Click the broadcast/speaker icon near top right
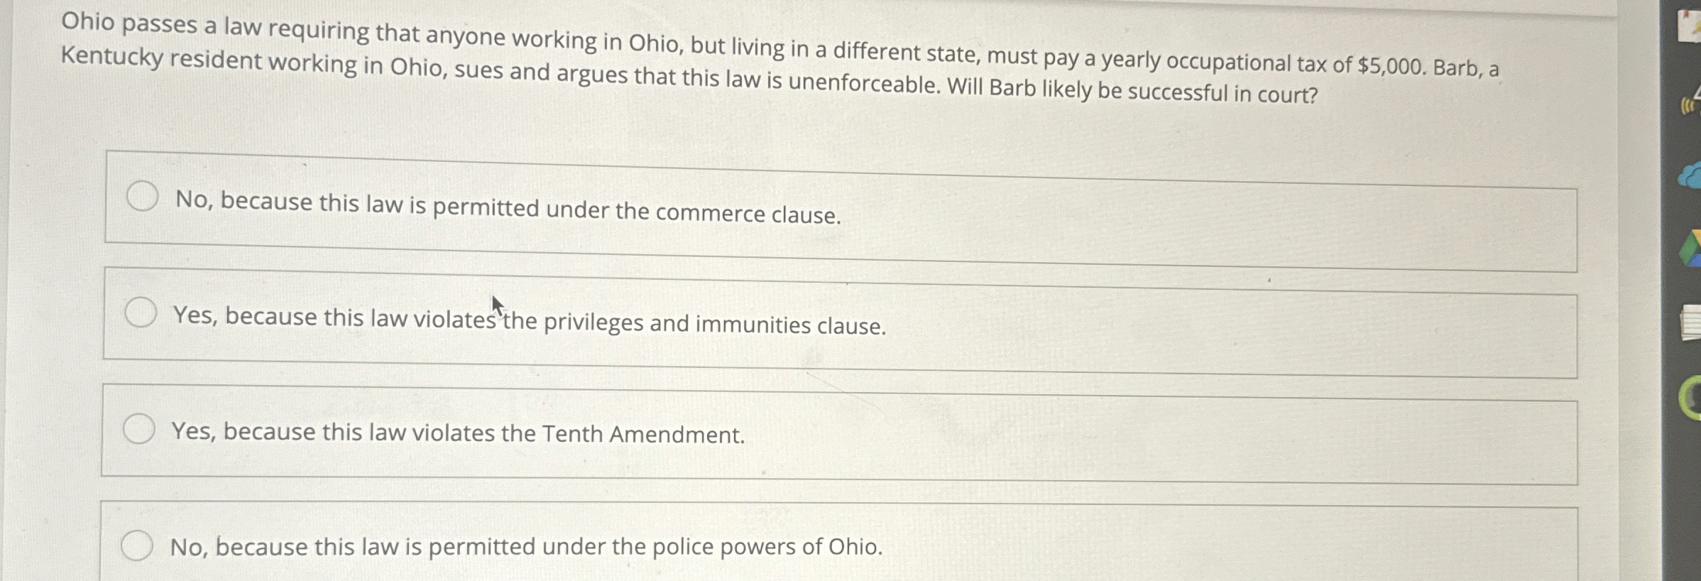The width and height of the screenshot is (1701, 581). (x=1686, y=104)
